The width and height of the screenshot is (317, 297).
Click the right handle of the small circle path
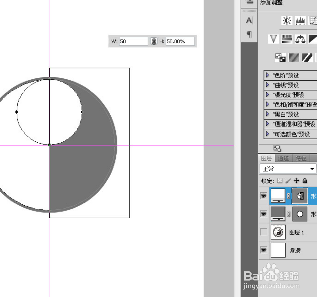point(82,112)
